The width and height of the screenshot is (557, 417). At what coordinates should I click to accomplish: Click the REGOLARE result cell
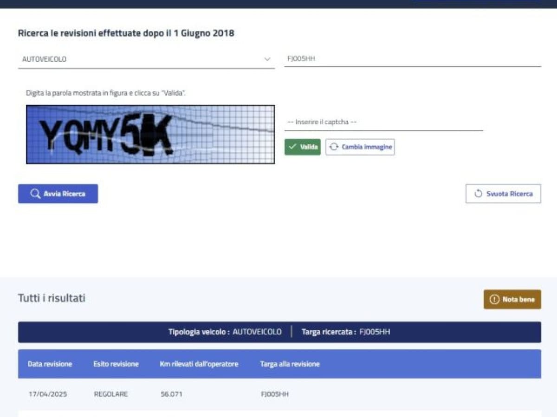click(x=110, y=394)
